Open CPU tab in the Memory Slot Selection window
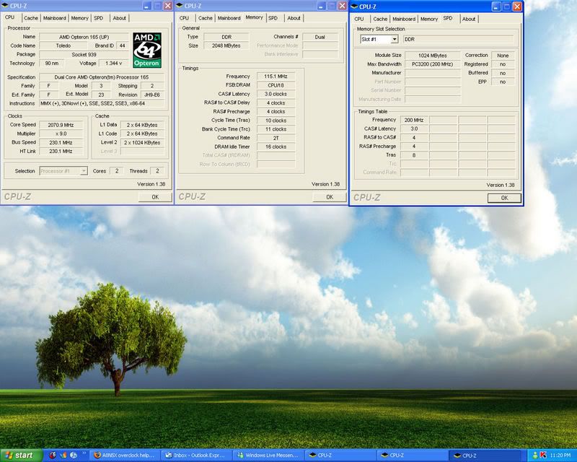Screen dimensions: 577x462 click(359, 19)
